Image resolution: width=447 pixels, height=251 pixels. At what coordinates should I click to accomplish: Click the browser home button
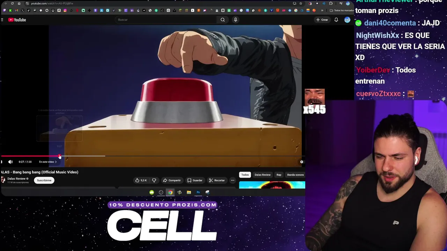point(19,3)
